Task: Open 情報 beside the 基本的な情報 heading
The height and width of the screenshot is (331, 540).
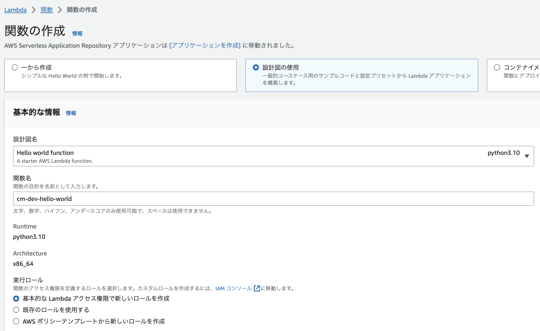Action: (71, 113)
